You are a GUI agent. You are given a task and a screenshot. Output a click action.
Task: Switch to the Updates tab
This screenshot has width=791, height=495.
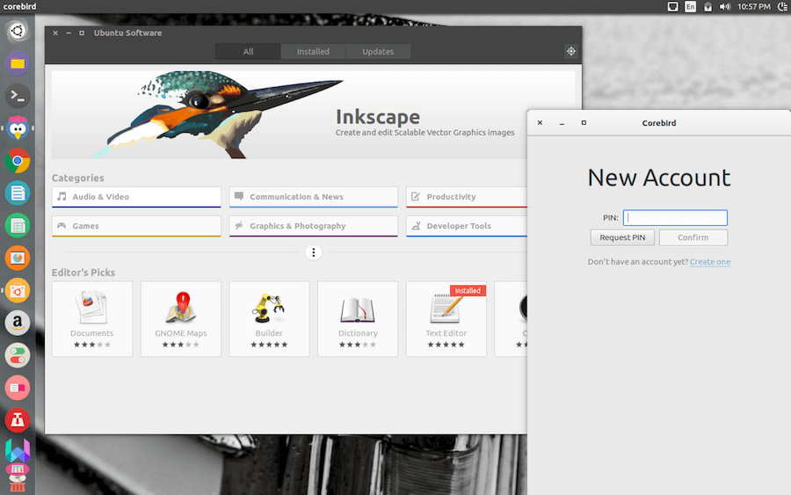[x=378, y=52]
